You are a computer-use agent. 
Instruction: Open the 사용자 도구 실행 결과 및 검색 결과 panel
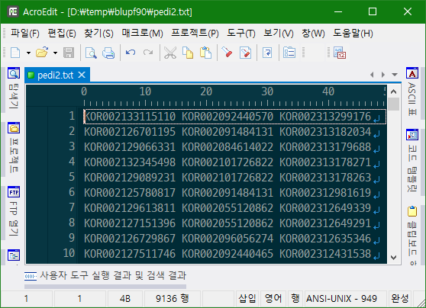point(105,276)
